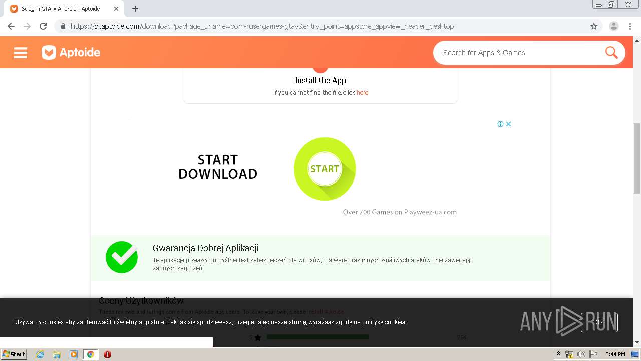Reload the page
The height and width of the screenshot is (361, 641).
click(43, 26)
